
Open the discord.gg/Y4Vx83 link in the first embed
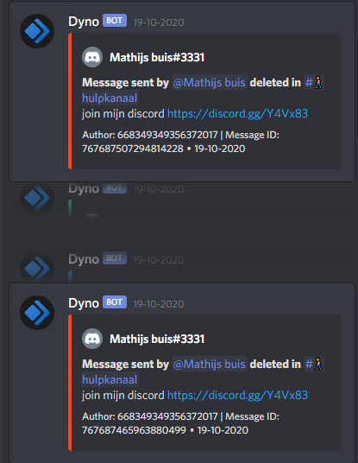pos(238,114)
